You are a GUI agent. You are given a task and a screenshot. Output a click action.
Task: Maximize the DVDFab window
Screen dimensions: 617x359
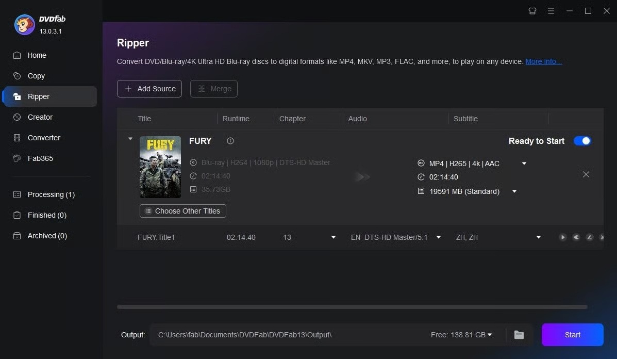pyautogui.click(x=588, y=11)
